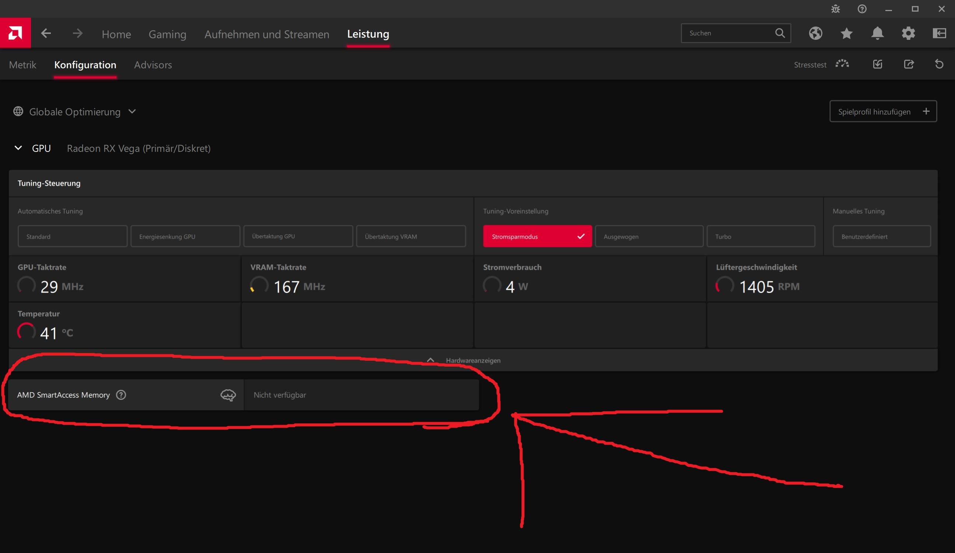This screenshot has height=553, width=955.
Task: Open notifications bell icon
Action: coord(877,34)
